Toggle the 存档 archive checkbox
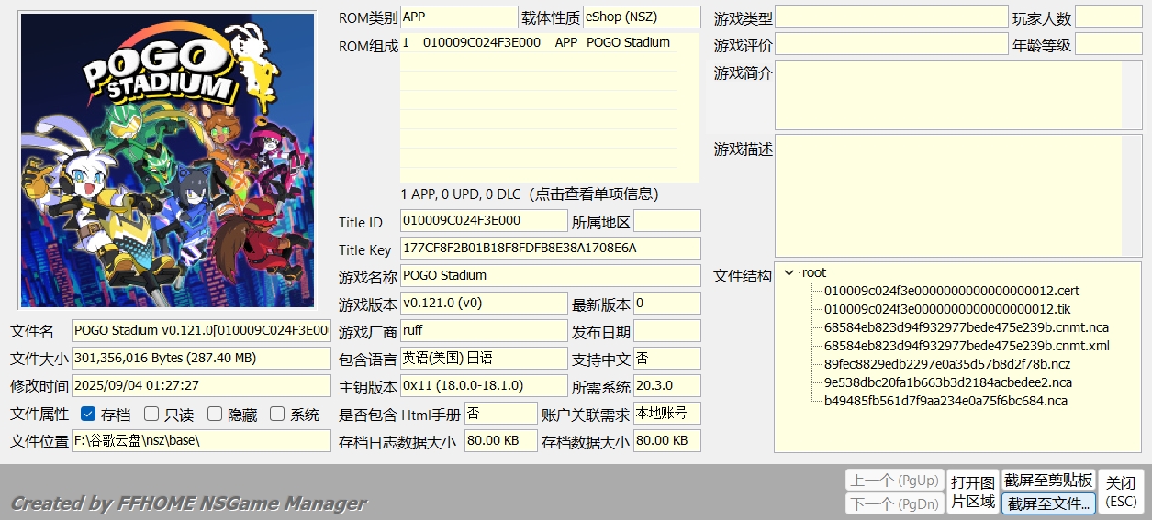The height and width of the screenshot is (520, 1152). pos(89,415)
